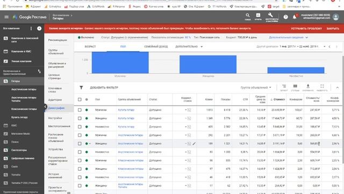Image resolution: width=344 pixels, height=194 pixels.
Task: Check the Мужчины Классические гитары row checkbox
Action: point(80,161)
